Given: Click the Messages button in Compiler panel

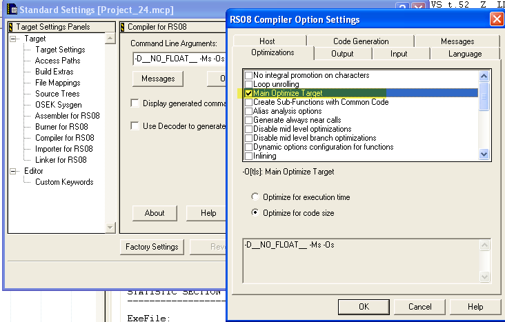Looking at the screenshot, I should [x=158, y=79].
